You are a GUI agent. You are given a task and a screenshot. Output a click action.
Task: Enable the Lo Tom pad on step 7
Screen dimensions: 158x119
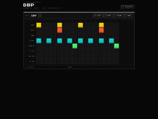[x=70, y=51]
